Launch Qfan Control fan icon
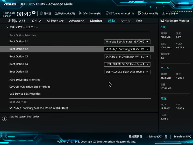The height and width of the screenshot is (145, 193). click(x=81, y=13)
